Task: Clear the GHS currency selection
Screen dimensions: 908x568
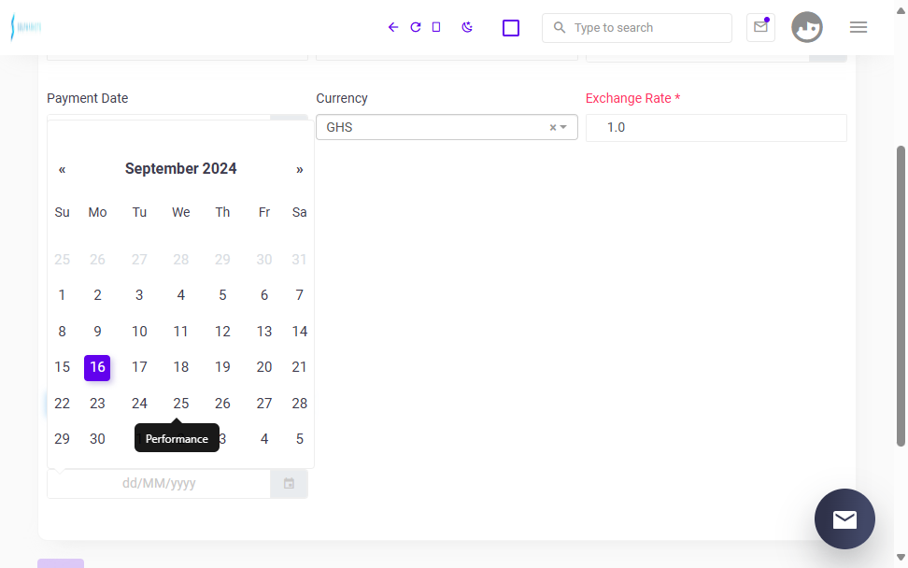Action: coord(552,127)
